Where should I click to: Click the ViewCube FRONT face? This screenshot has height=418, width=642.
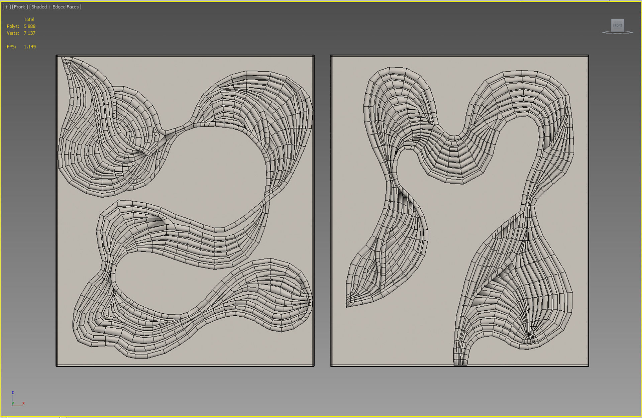[x=618, y=25]
